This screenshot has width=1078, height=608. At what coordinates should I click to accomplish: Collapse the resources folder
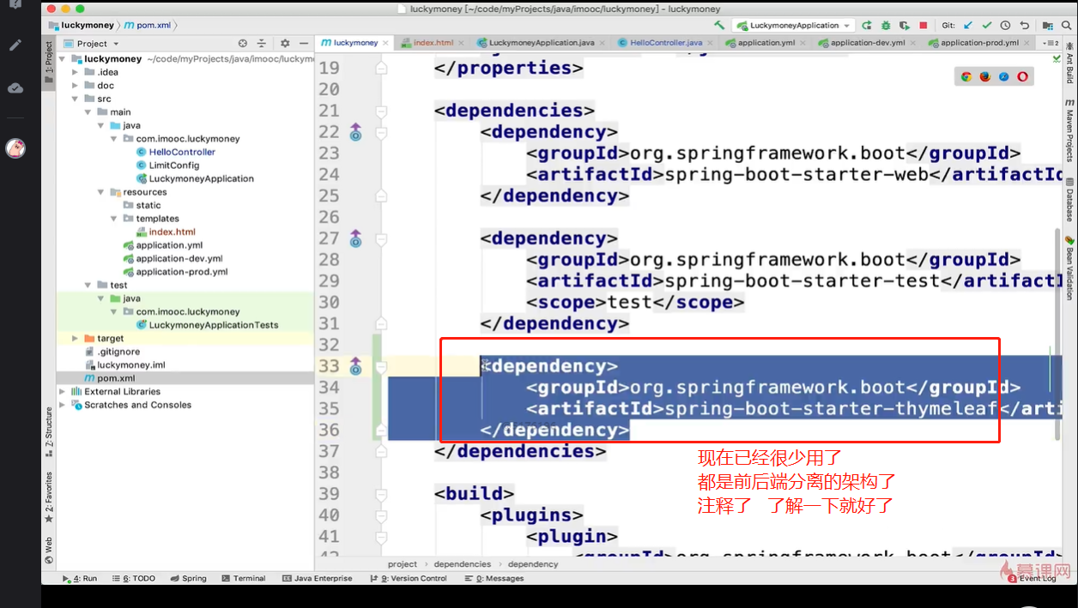101,192
